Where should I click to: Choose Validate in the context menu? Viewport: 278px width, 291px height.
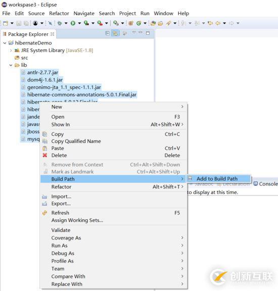(x=114, y=230)
